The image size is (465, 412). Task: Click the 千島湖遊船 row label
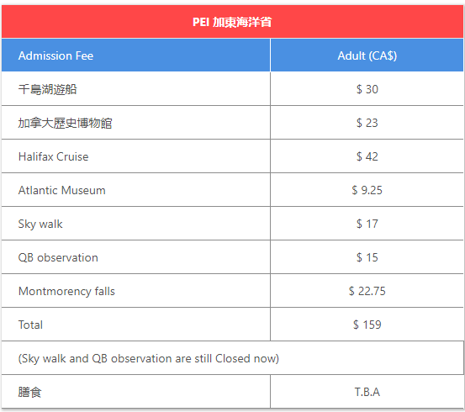(x=47, y=89)
